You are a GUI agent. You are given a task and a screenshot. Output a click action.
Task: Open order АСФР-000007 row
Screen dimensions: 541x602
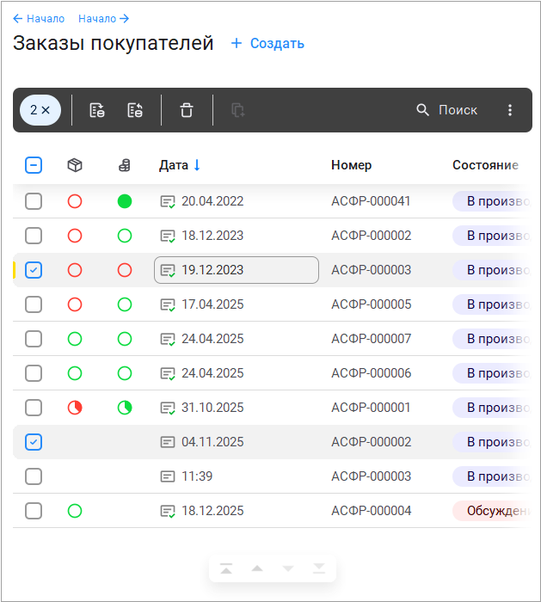(371, 339)
